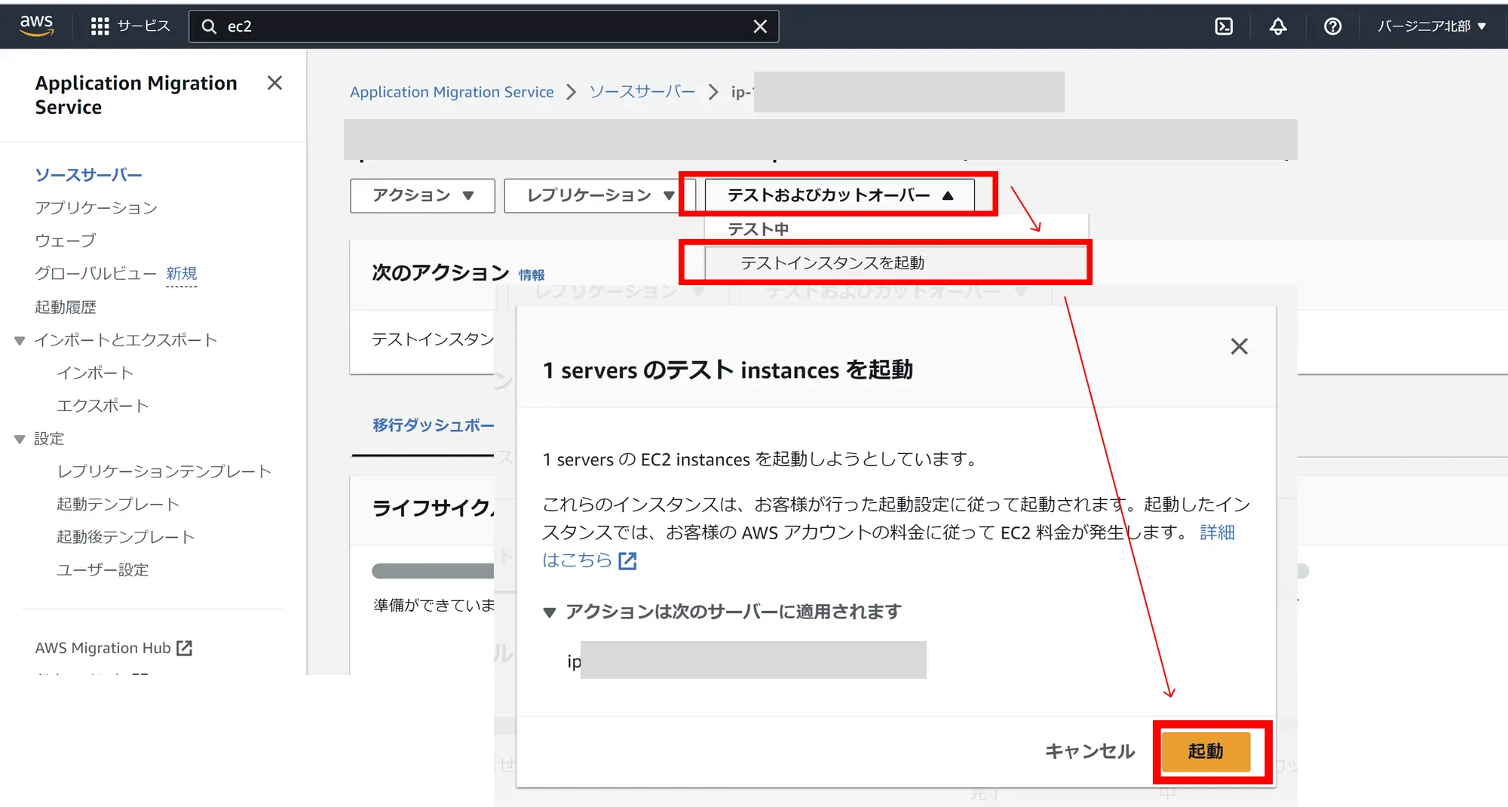Image resolution: width=1508 pixels, height=807 pixels.
Task: Click the search magnifier icon
Action: (x=209, y=26)
